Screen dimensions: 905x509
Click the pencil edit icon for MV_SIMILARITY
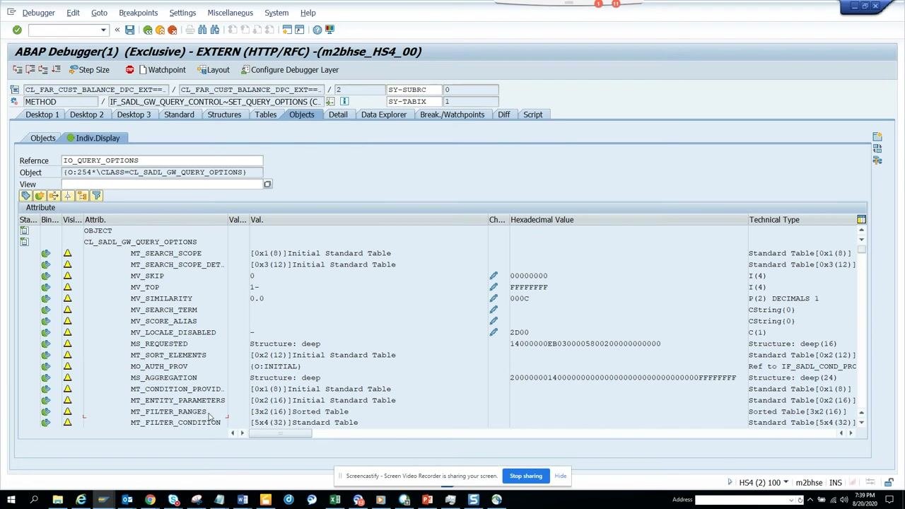(494, 298)
